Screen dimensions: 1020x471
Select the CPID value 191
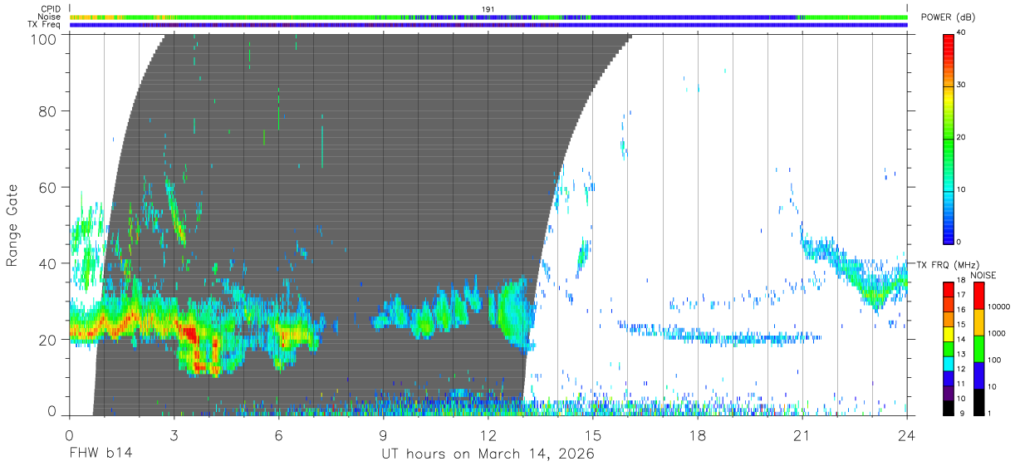point(488,9)
